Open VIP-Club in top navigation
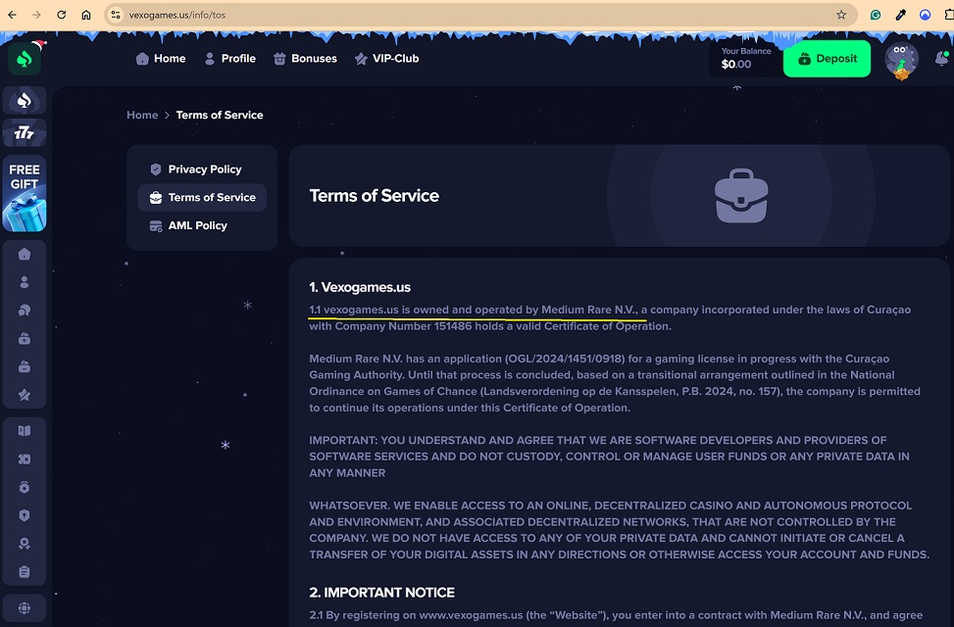 (x=386, y=59)
